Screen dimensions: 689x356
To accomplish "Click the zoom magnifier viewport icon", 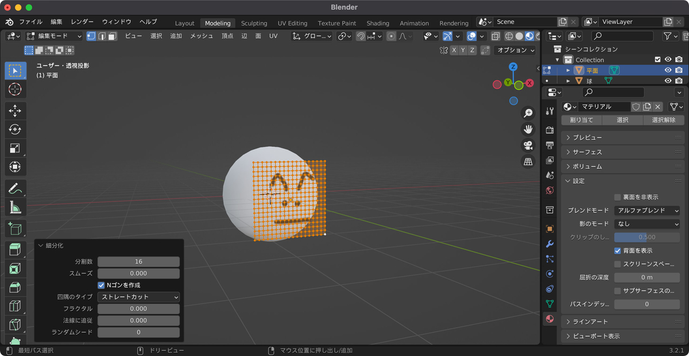I will [x=528, y=113].
